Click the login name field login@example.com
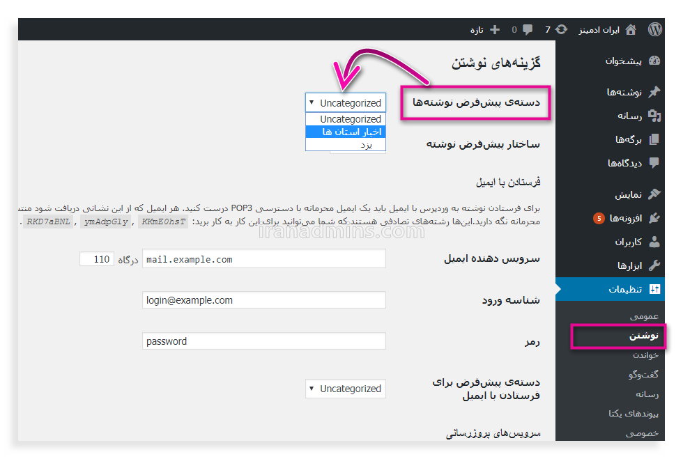The height and width of the screenshot is (459, 683). [x=264, y=300]
